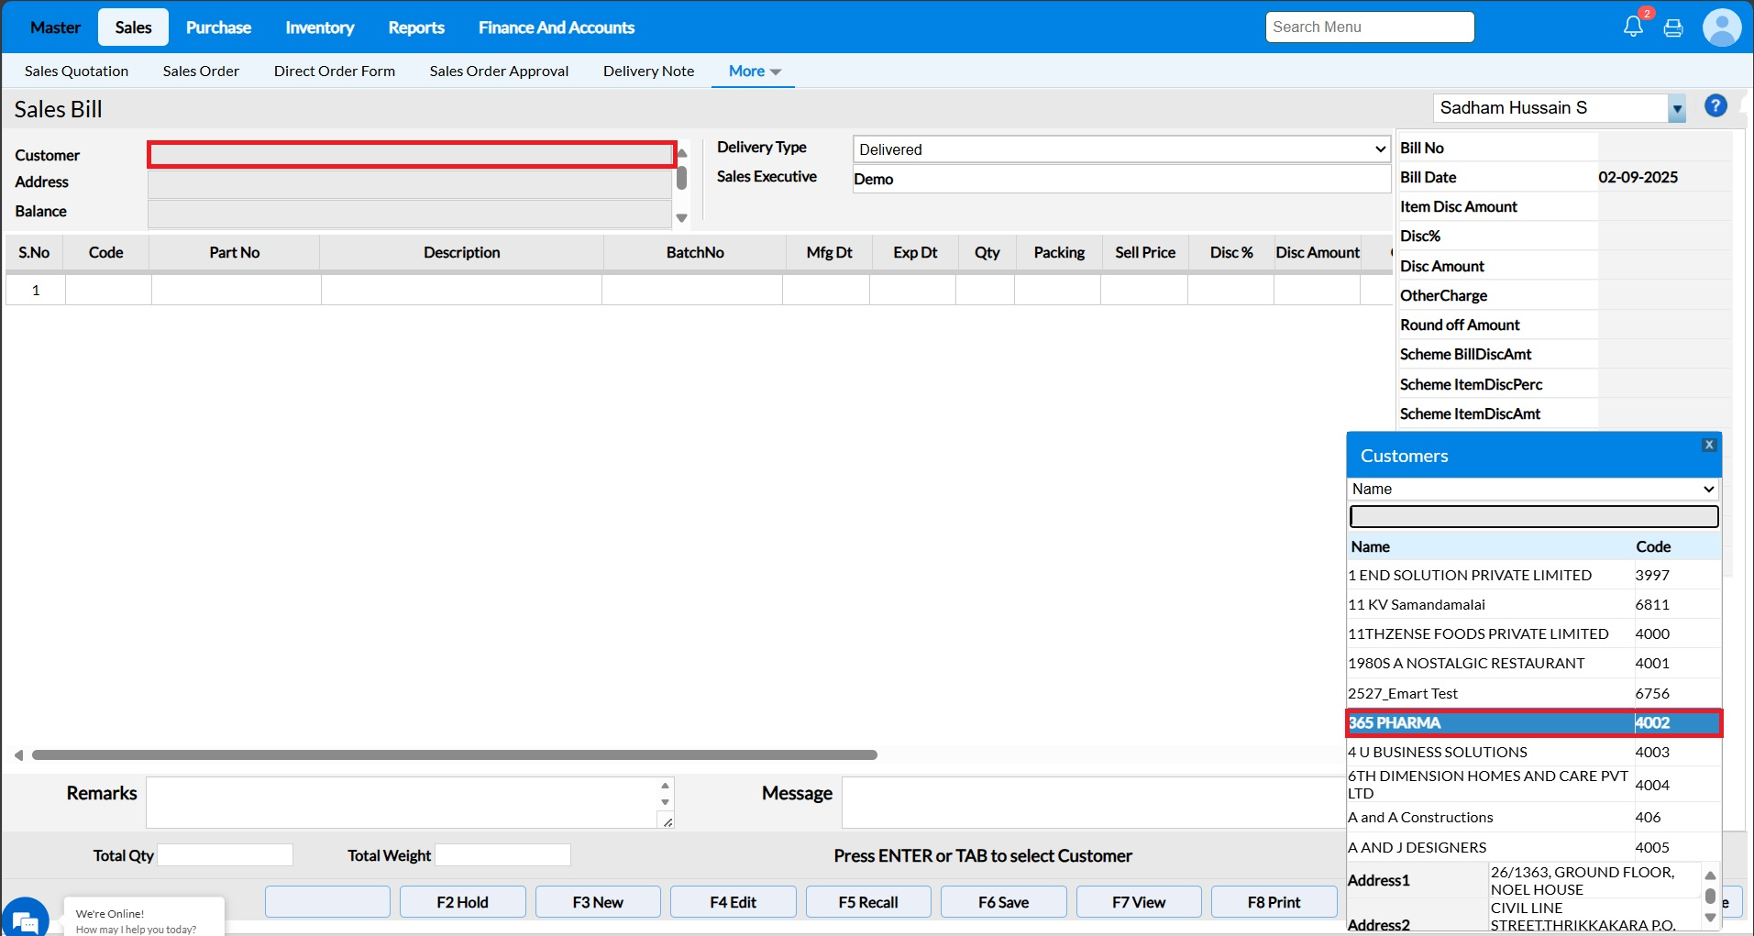Click the Disc Amount column header
Viewport: 1754px width, 936px height.
click(x=1318, y=253)
